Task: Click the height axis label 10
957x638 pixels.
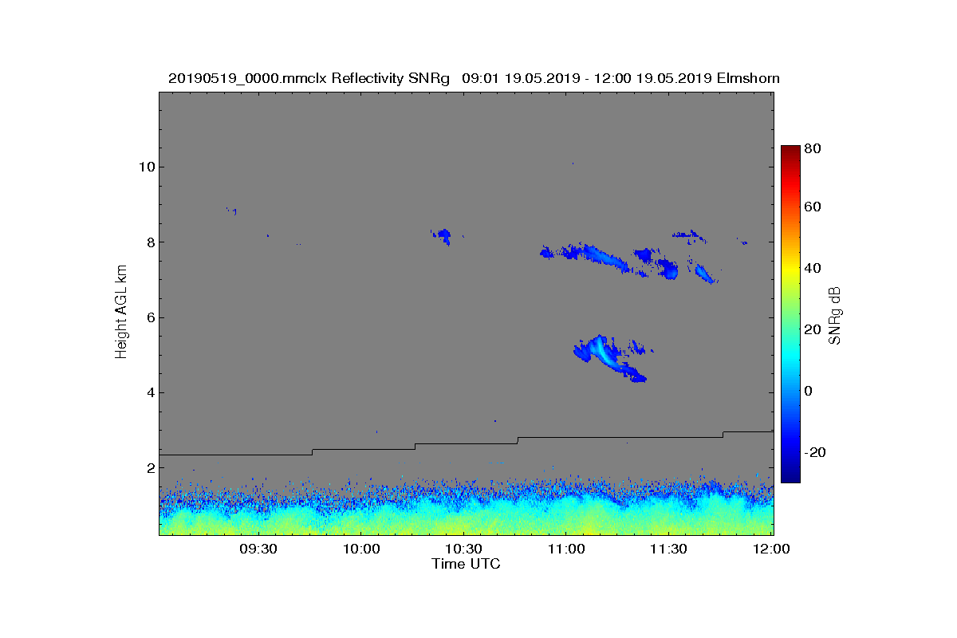Action: tap(146, 167)
